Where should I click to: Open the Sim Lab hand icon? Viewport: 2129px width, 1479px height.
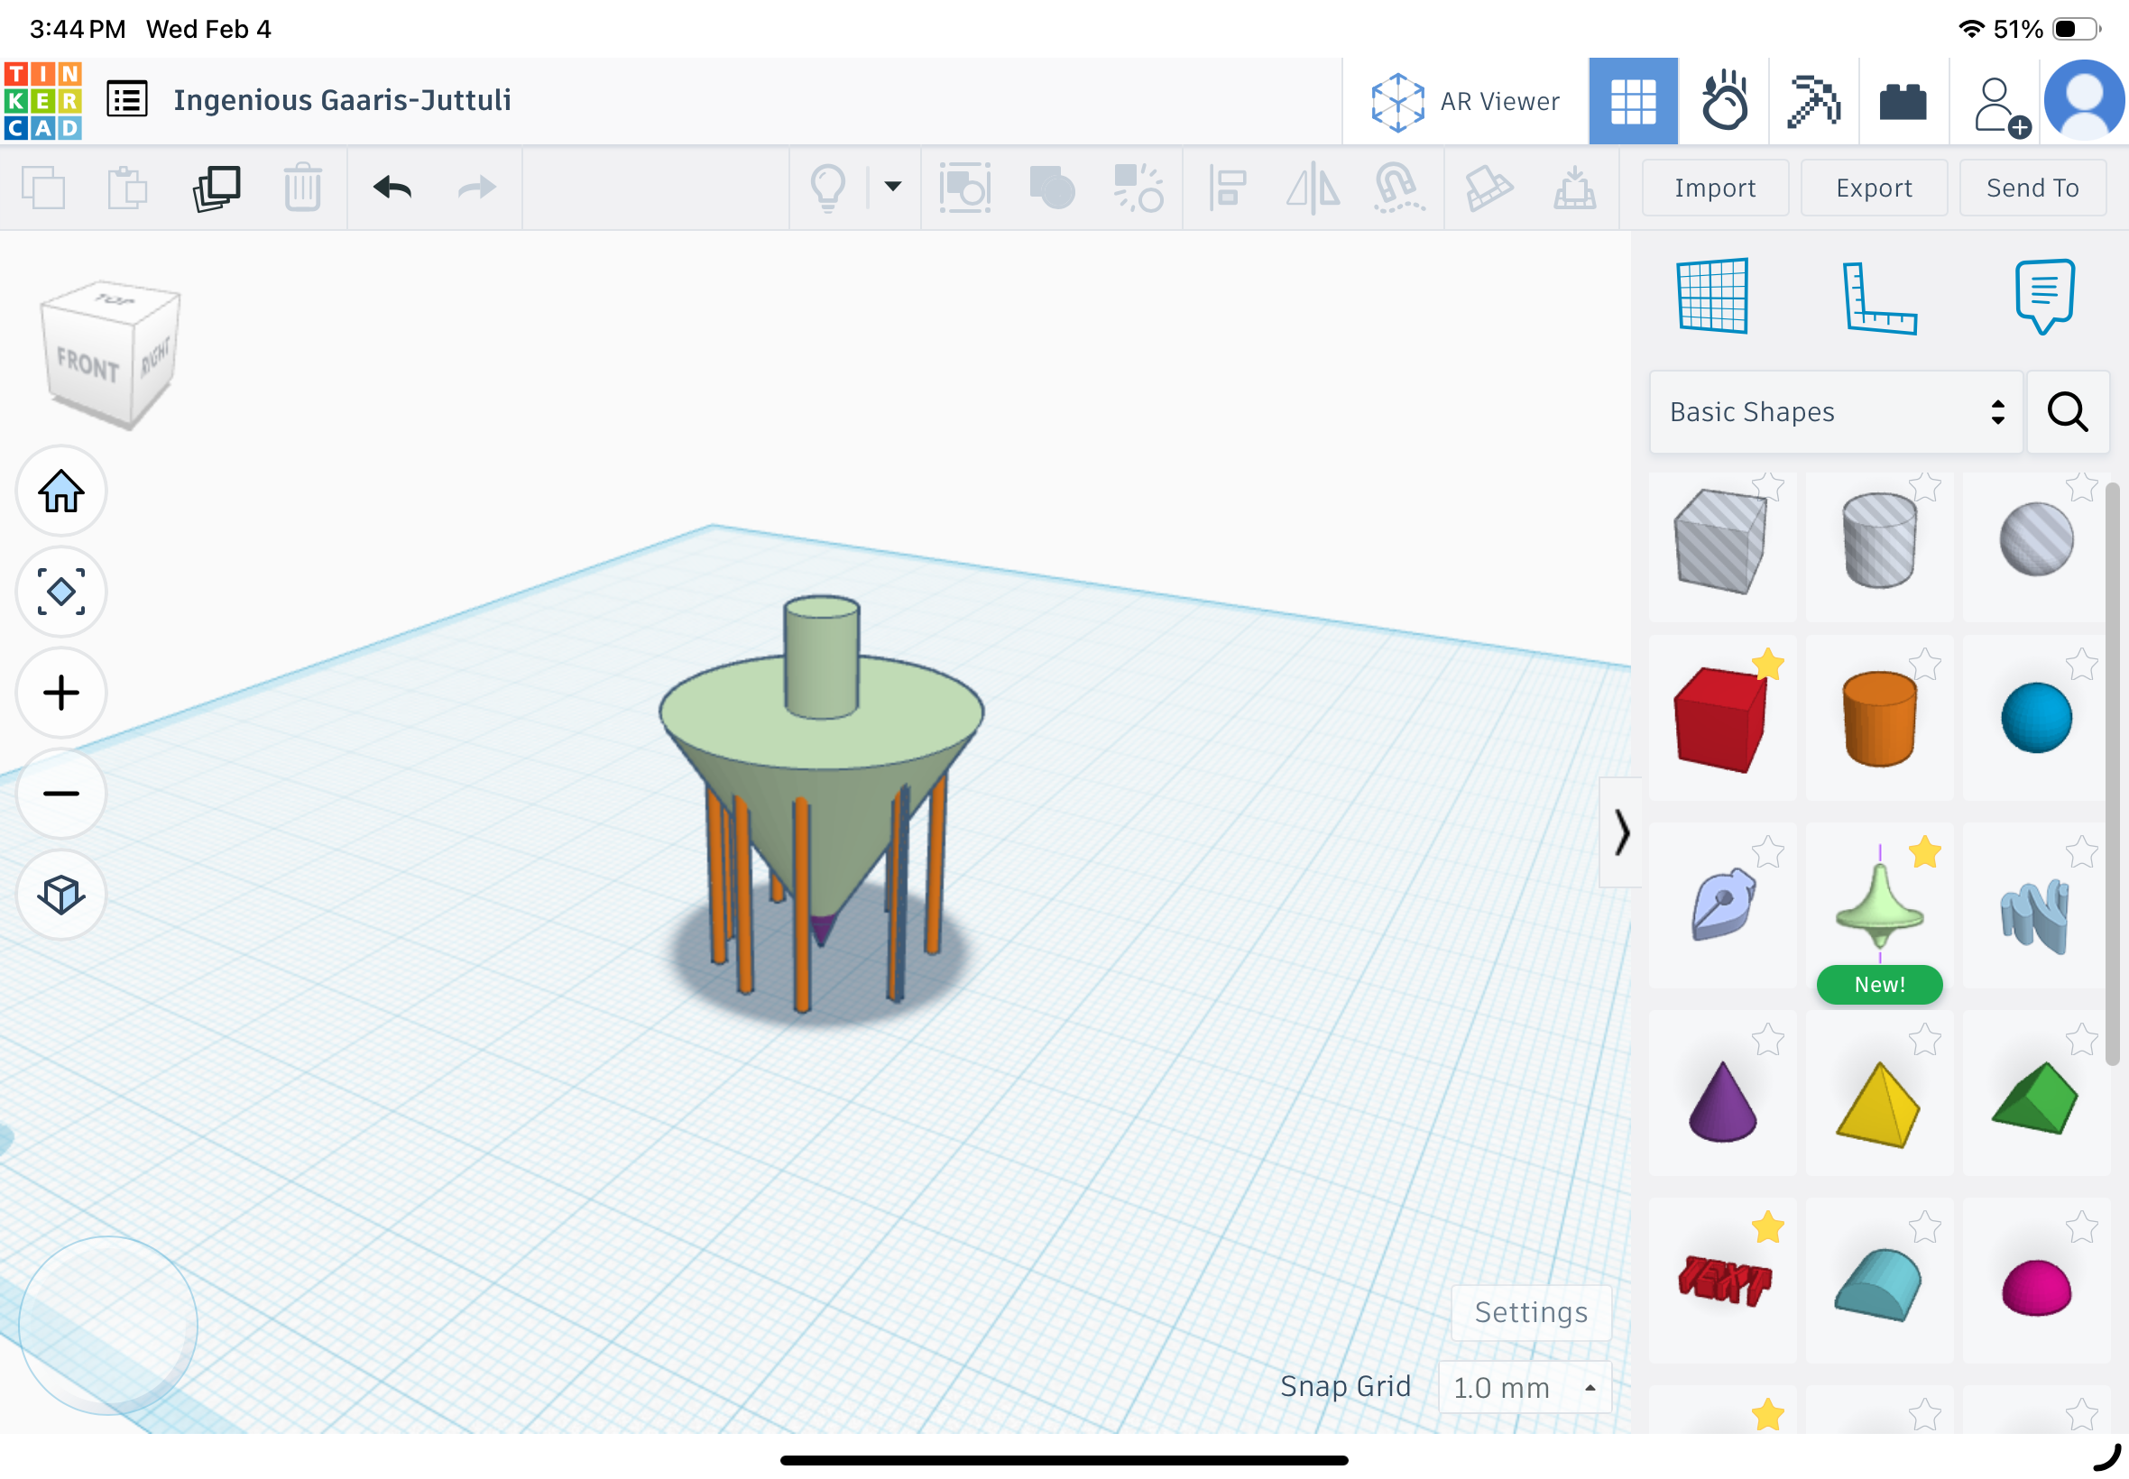1724,101
